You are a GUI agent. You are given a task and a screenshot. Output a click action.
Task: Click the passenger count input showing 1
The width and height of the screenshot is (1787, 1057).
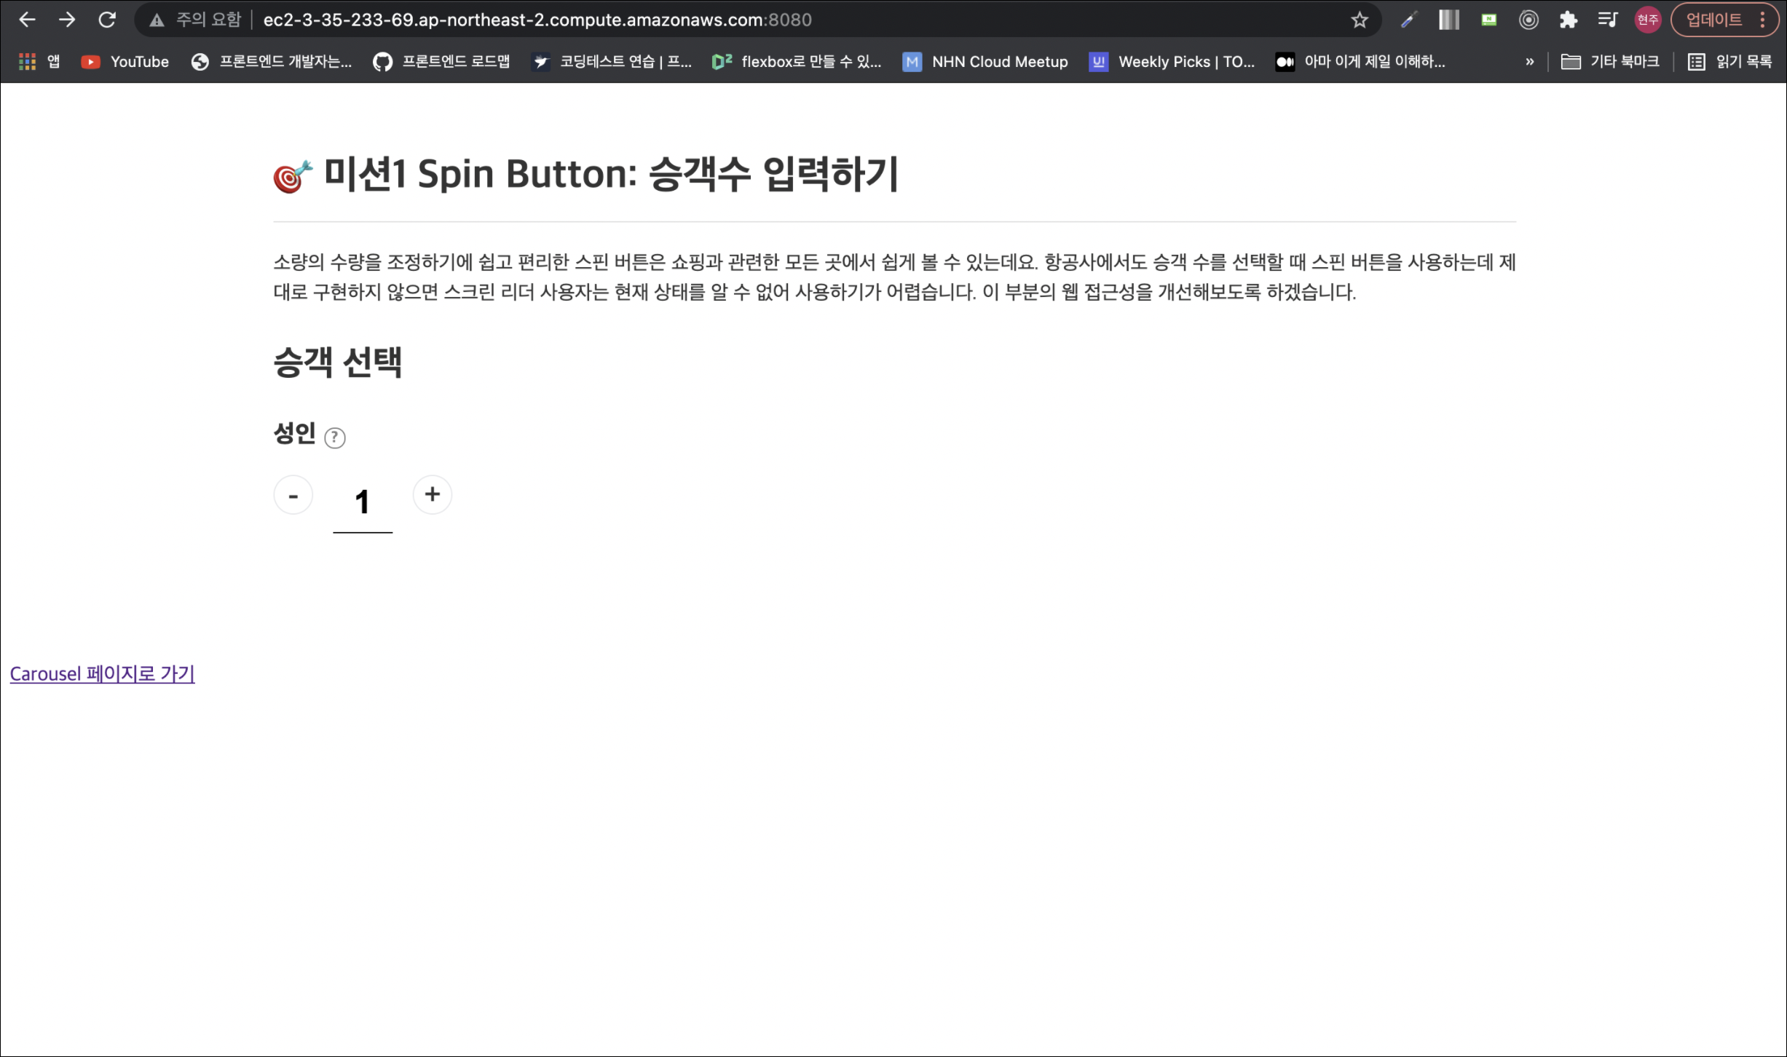click(362, 502)
